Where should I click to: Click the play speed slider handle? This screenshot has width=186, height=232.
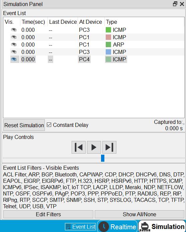click(103, 158)
